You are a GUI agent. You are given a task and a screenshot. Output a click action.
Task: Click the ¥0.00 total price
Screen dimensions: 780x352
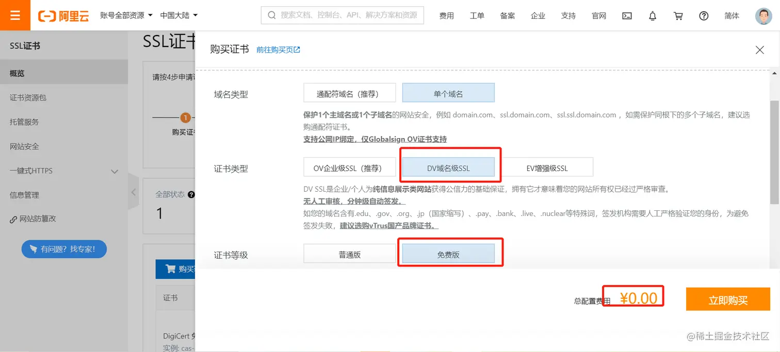tap(638, 298)
